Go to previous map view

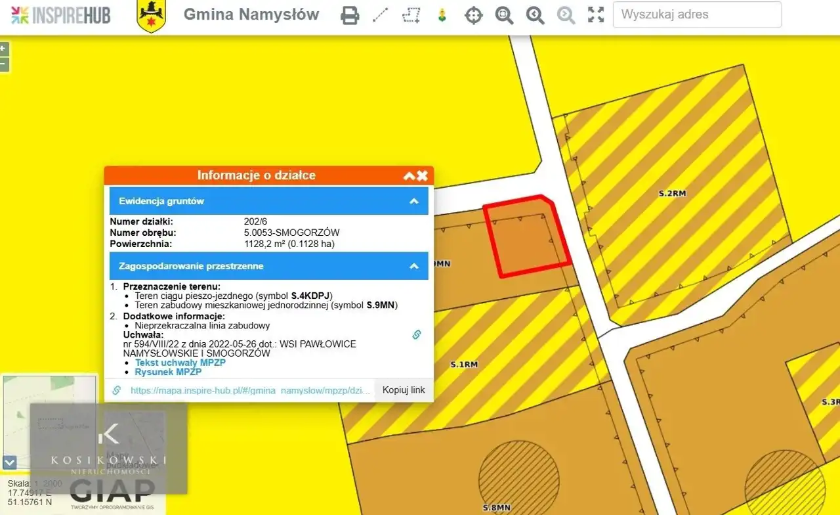(535, 15)
